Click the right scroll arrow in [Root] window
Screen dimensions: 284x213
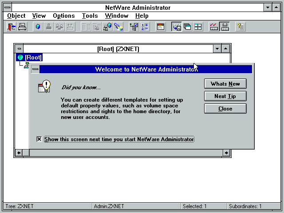click(x=226, y=153)
